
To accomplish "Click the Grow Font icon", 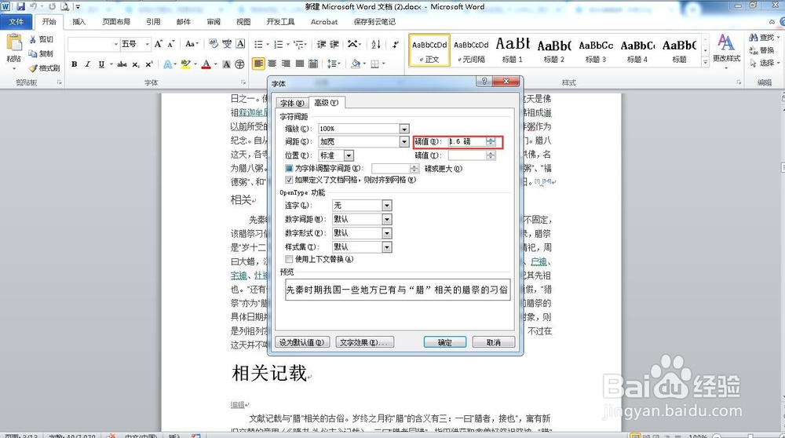I will coord(159,44).
